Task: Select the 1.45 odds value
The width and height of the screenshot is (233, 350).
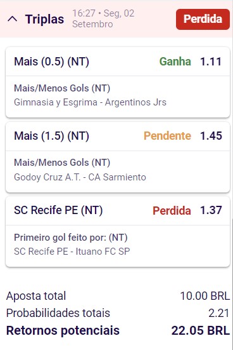Action: [x=211, y=136]
